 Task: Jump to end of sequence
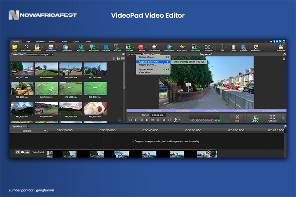tap(169, 120)
